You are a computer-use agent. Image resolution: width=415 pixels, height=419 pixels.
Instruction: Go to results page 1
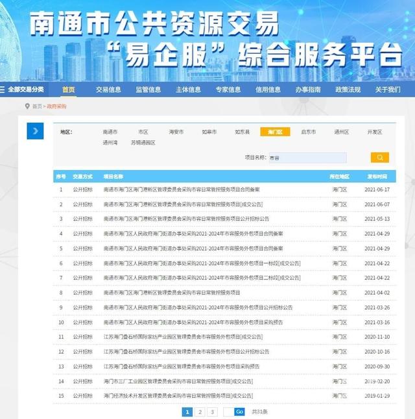pyautogui.click(x=187, y=412)
